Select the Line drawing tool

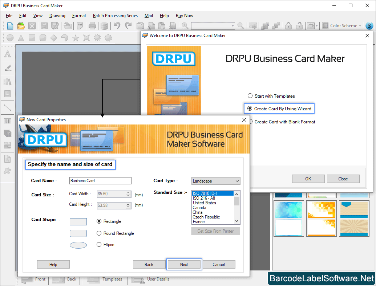[8, 108]
